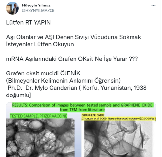Screen dimensions: 162x157
Task: Open the graphene oxide TEM image
Action: pyautogui.click(x=118, y=139)
